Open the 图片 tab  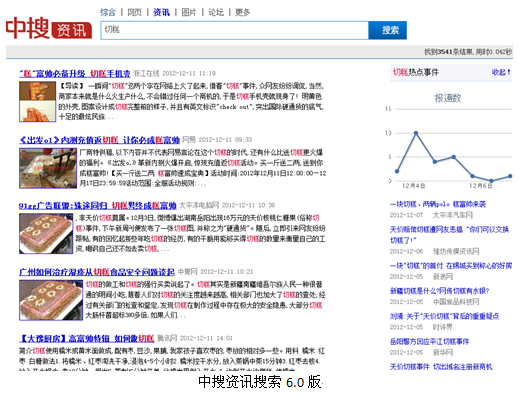[189, 13]
